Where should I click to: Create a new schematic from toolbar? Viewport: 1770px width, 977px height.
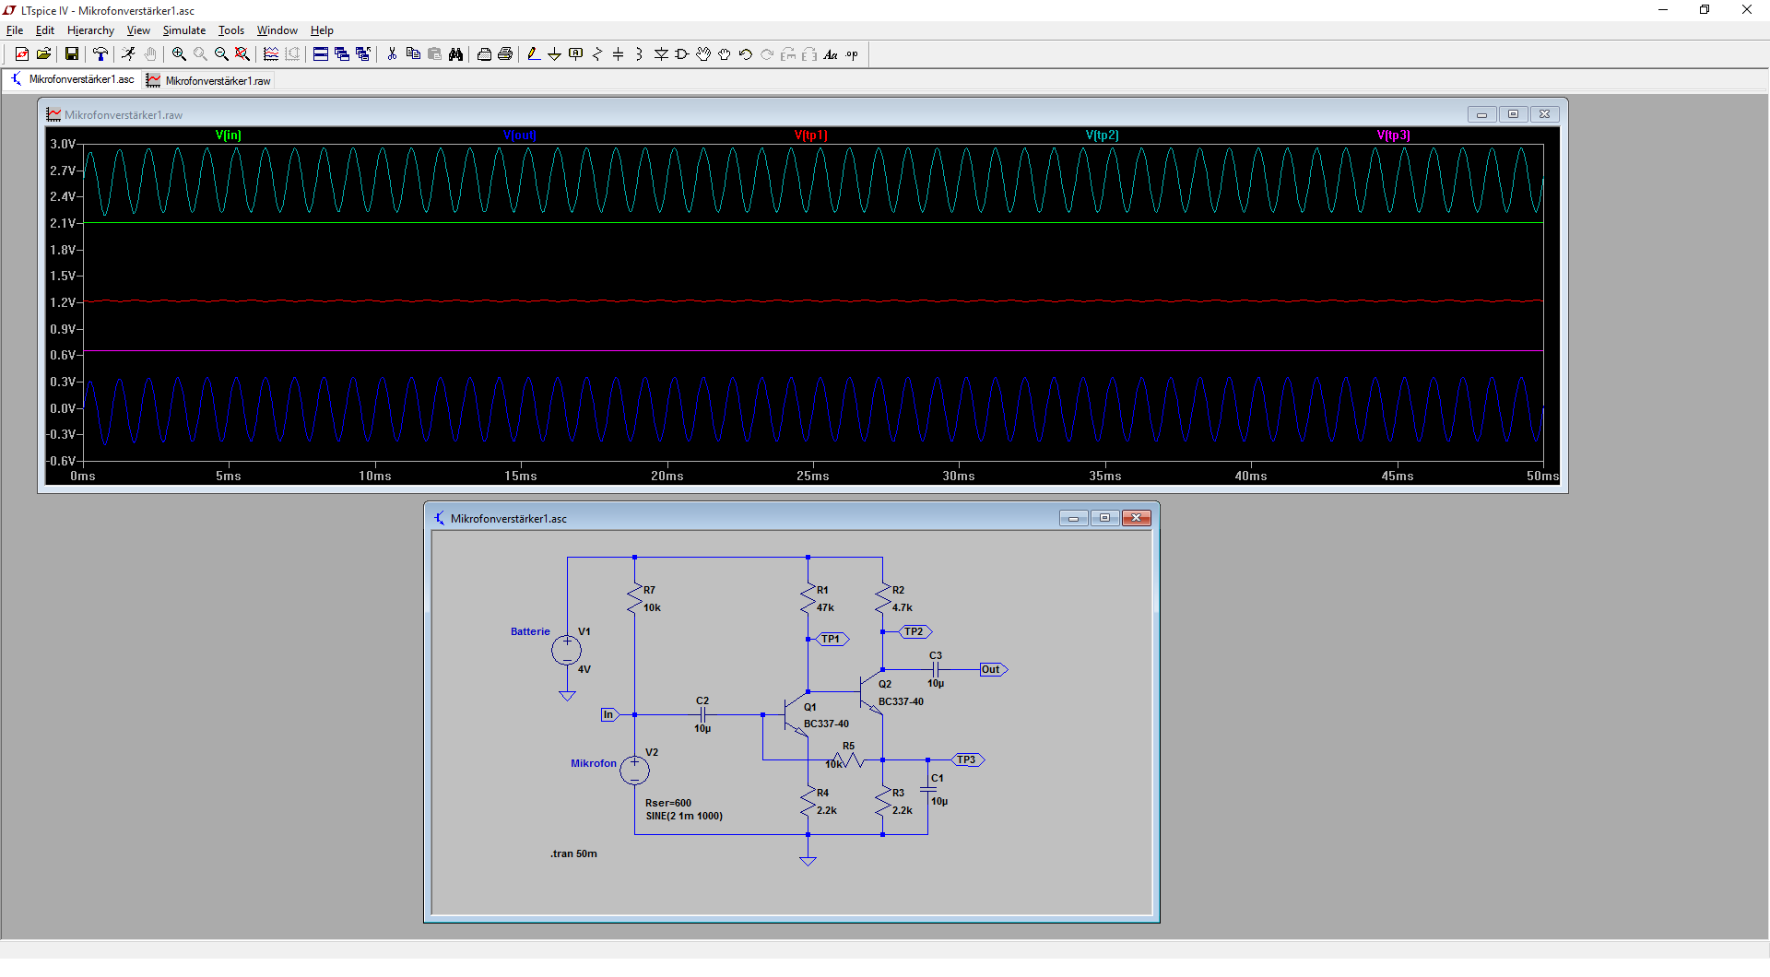[22, 54]
